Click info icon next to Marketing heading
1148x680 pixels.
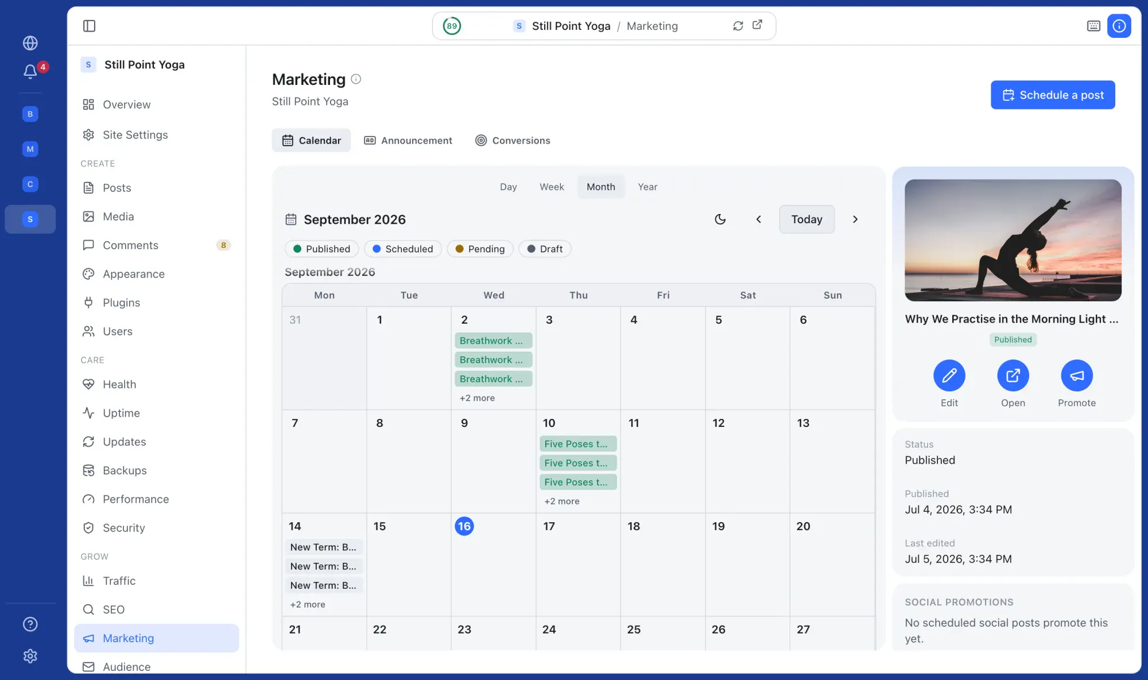[x=356, y=79]
